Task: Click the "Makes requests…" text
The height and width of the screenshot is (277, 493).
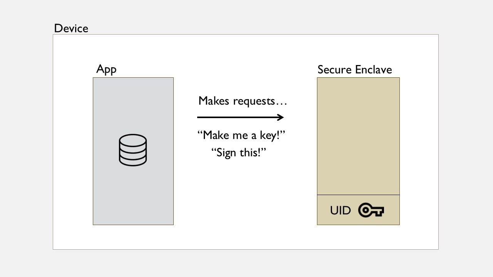Action: coord(243,101)
